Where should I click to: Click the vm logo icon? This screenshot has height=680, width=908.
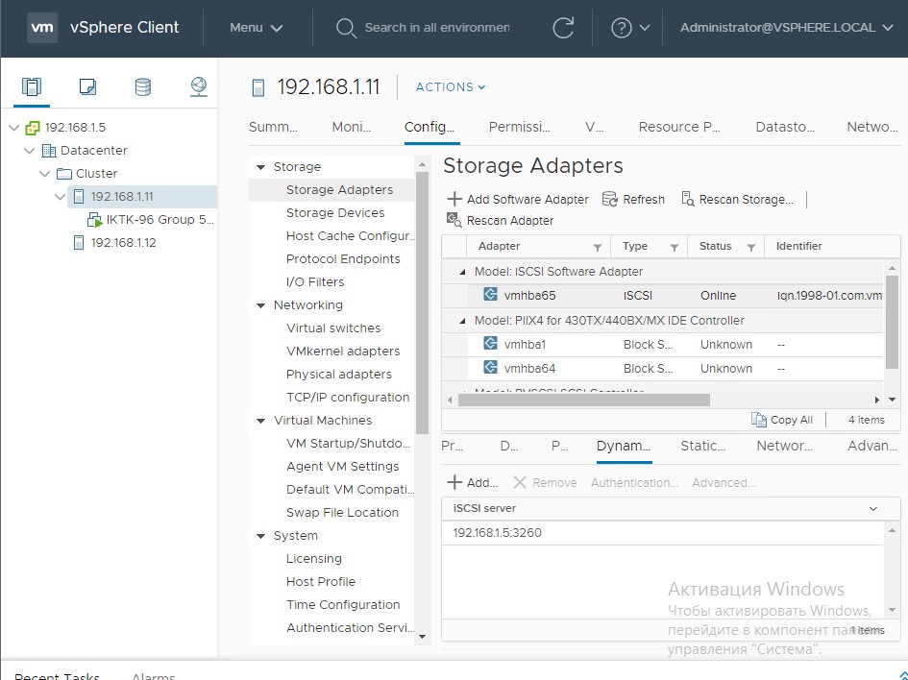(x=41, y=27)
